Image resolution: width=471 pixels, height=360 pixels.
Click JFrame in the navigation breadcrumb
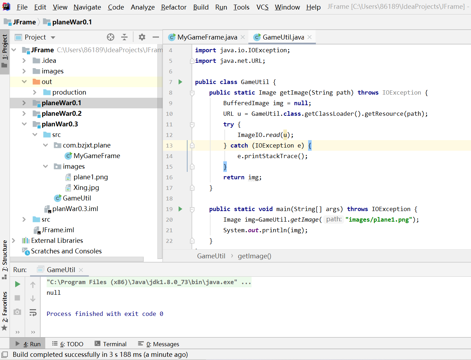click(20, 22)
